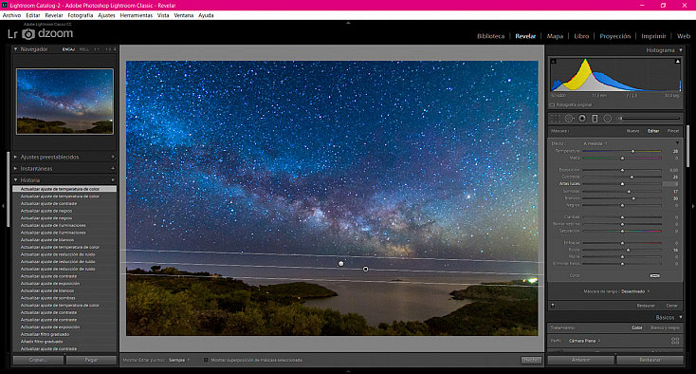
Task: Create snapshot with Instantáneas plus icon
Action: 113,169
